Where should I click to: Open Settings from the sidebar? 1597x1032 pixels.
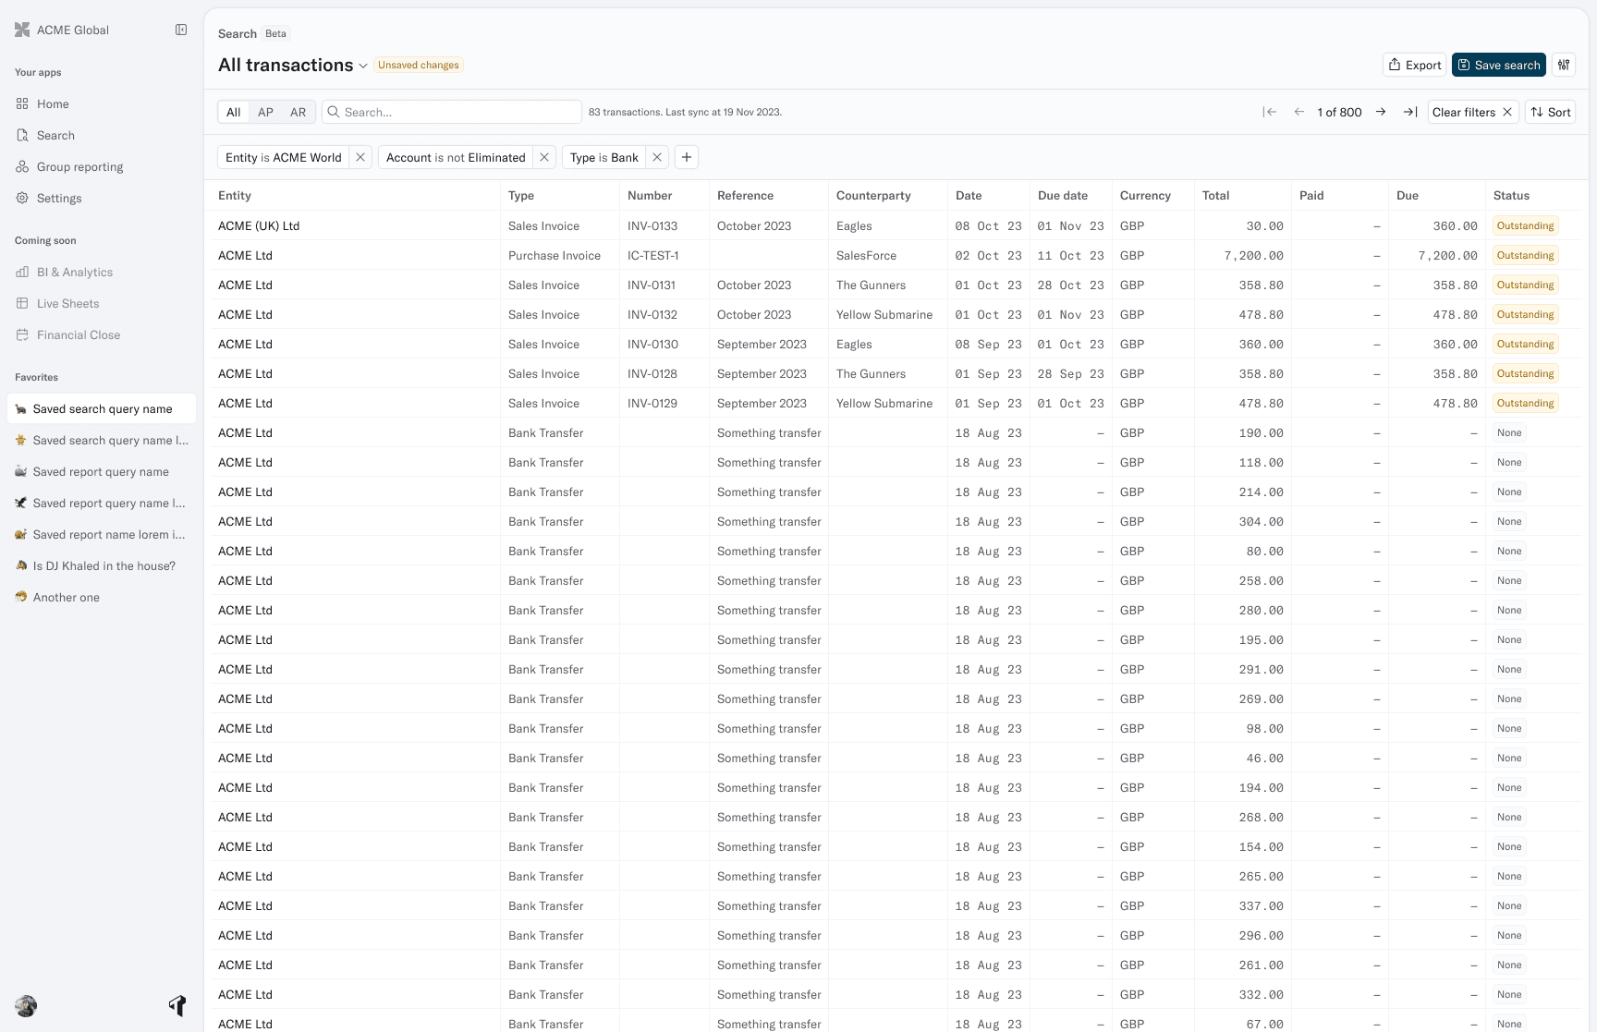(x=59, y=199)
